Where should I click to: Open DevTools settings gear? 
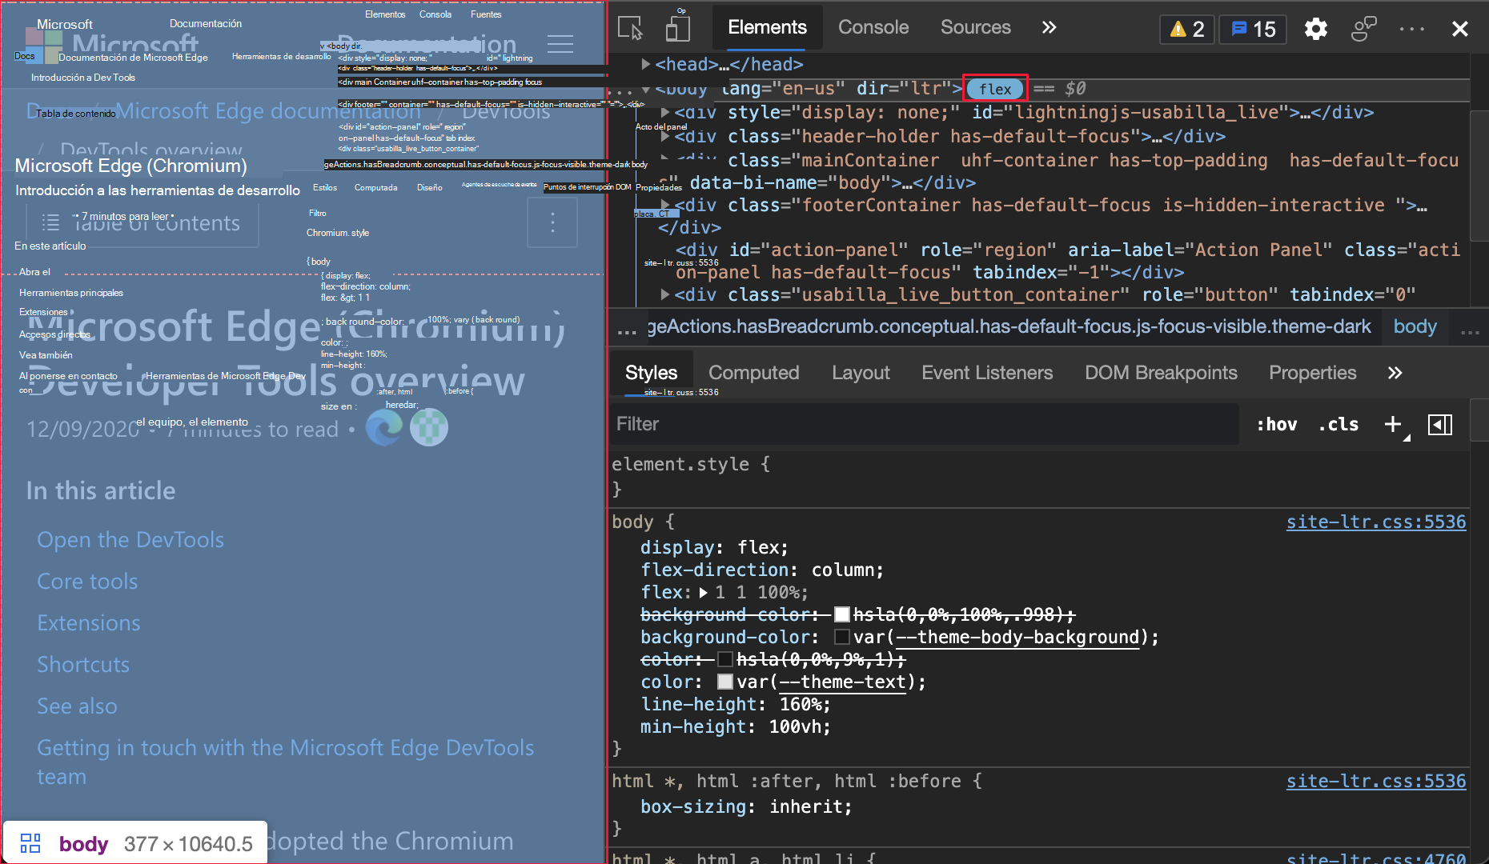point(1315,28)
